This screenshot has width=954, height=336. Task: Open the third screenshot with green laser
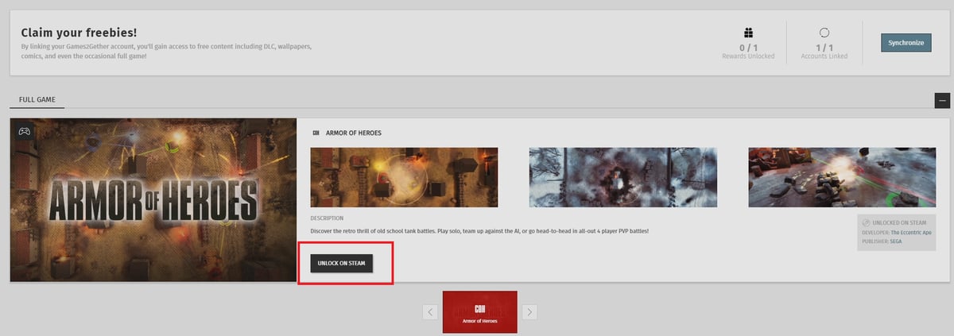click(842, 177)
